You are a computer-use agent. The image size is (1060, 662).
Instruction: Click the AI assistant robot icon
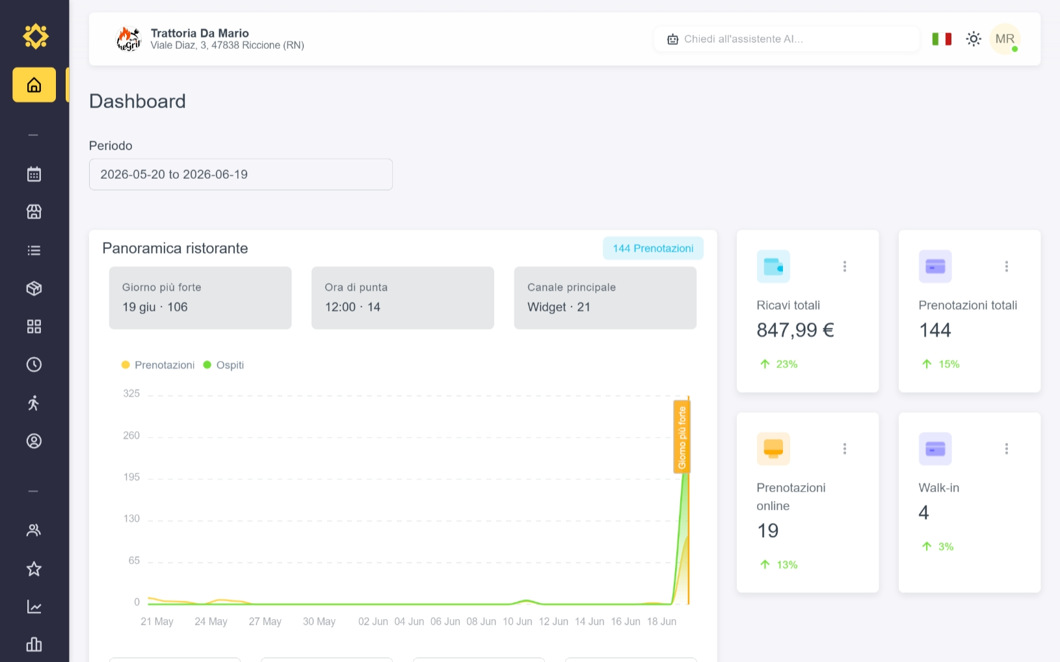pos(672,40)
